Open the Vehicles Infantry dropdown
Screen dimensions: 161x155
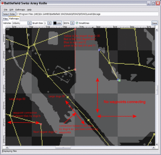(x=29, y=23)
